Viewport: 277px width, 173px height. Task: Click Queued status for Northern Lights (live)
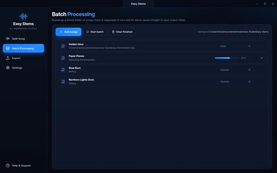[x=224, y=82]
